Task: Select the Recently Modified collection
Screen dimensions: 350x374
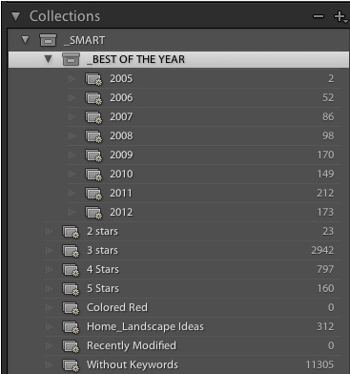Action: pyautogui.click(x=193, y=345)
